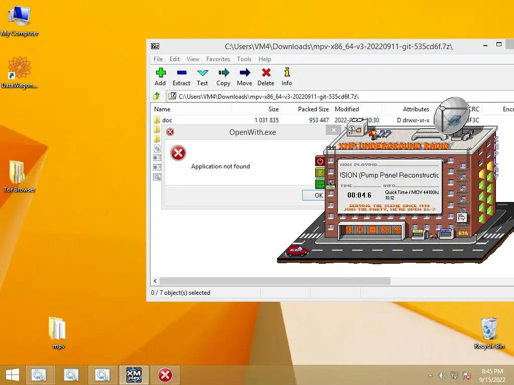Select the DataWagon desktop shortcut

pos(20,72)
